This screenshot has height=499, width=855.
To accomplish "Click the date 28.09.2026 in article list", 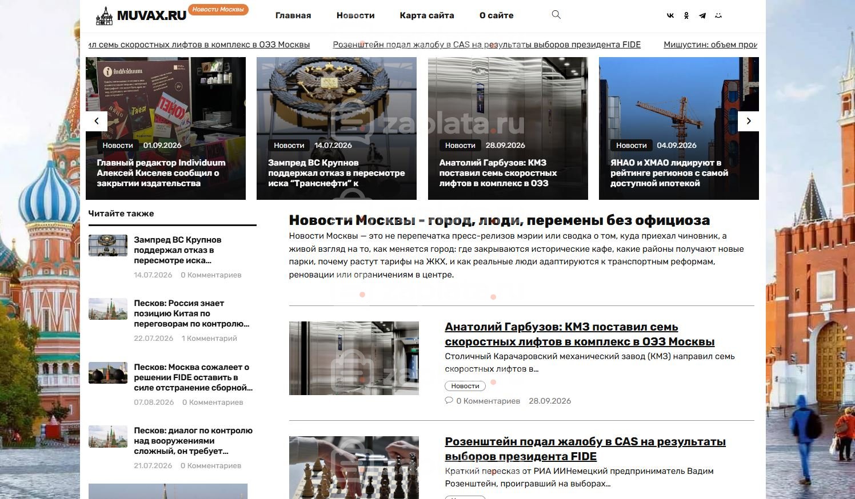I will tap(550, 401).
